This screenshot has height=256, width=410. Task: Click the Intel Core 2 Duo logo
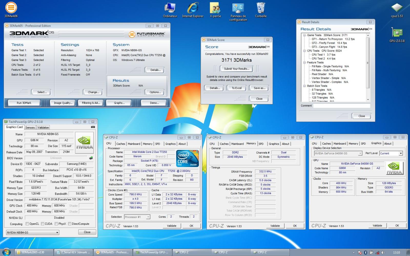187,159
